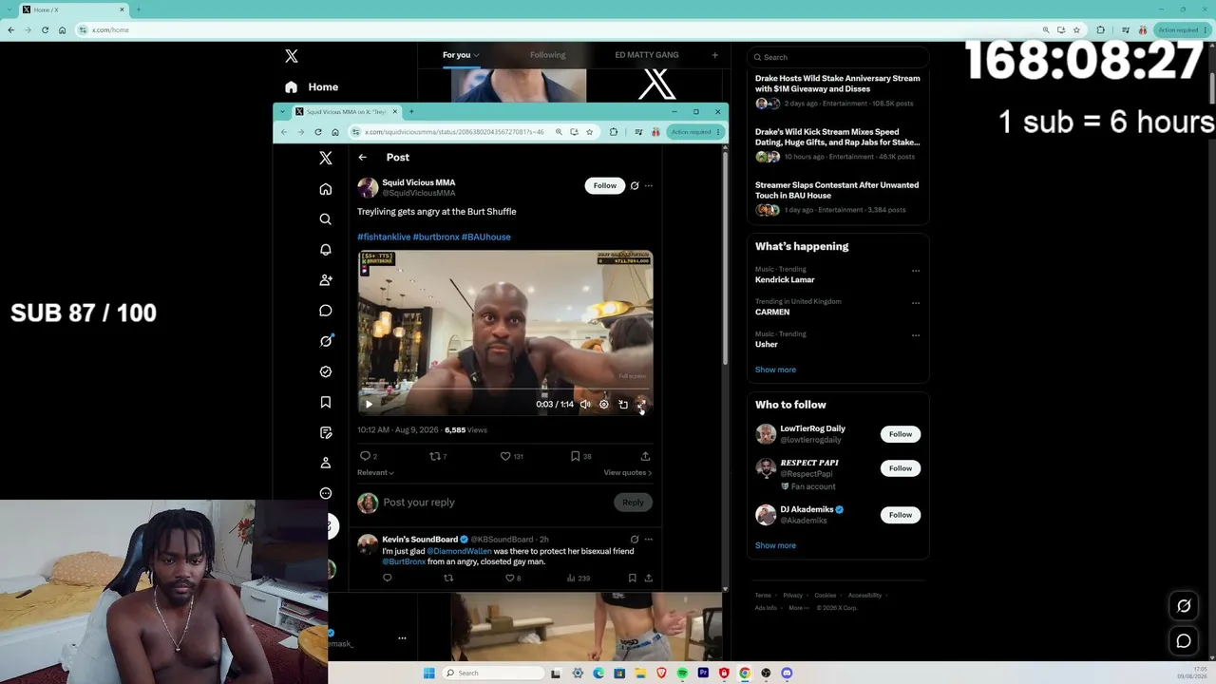Go back using the Post arrow
This screenshot has height=684, width=1216.
coord(362,157)
